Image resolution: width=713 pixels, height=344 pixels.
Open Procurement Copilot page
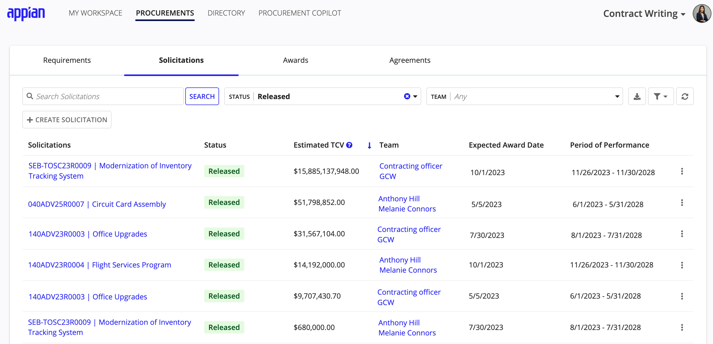pyautogui.click(x=300, y=13)
